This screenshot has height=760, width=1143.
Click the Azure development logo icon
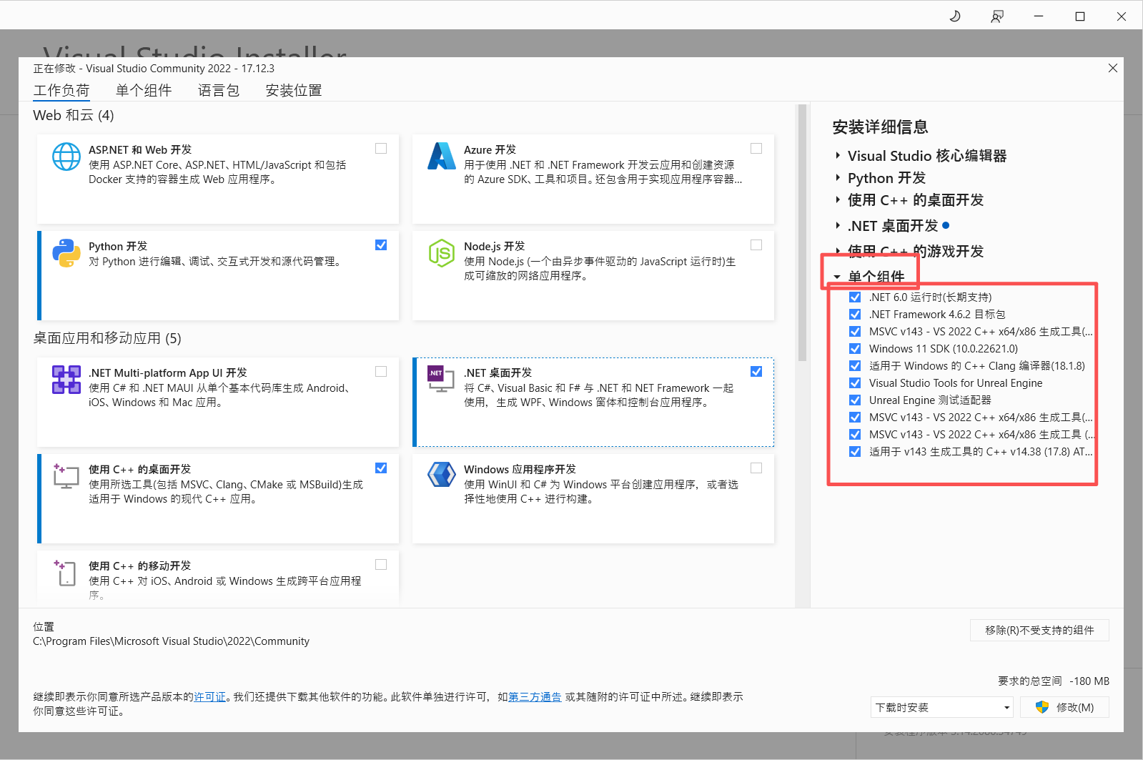pos(442,157)
